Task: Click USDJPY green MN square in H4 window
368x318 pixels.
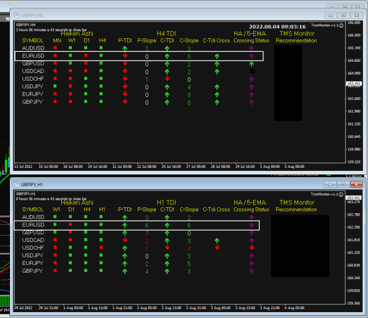Action: pos(55,86)
